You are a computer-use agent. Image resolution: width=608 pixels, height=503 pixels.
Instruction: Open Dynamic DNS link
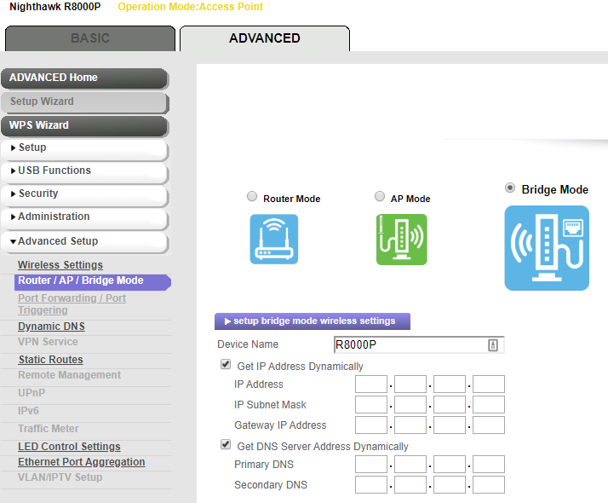coord(51,327)
